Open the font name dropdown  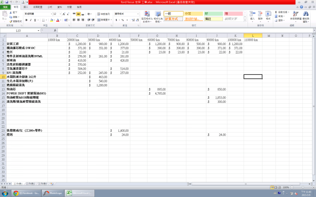(x=51, y=14)
